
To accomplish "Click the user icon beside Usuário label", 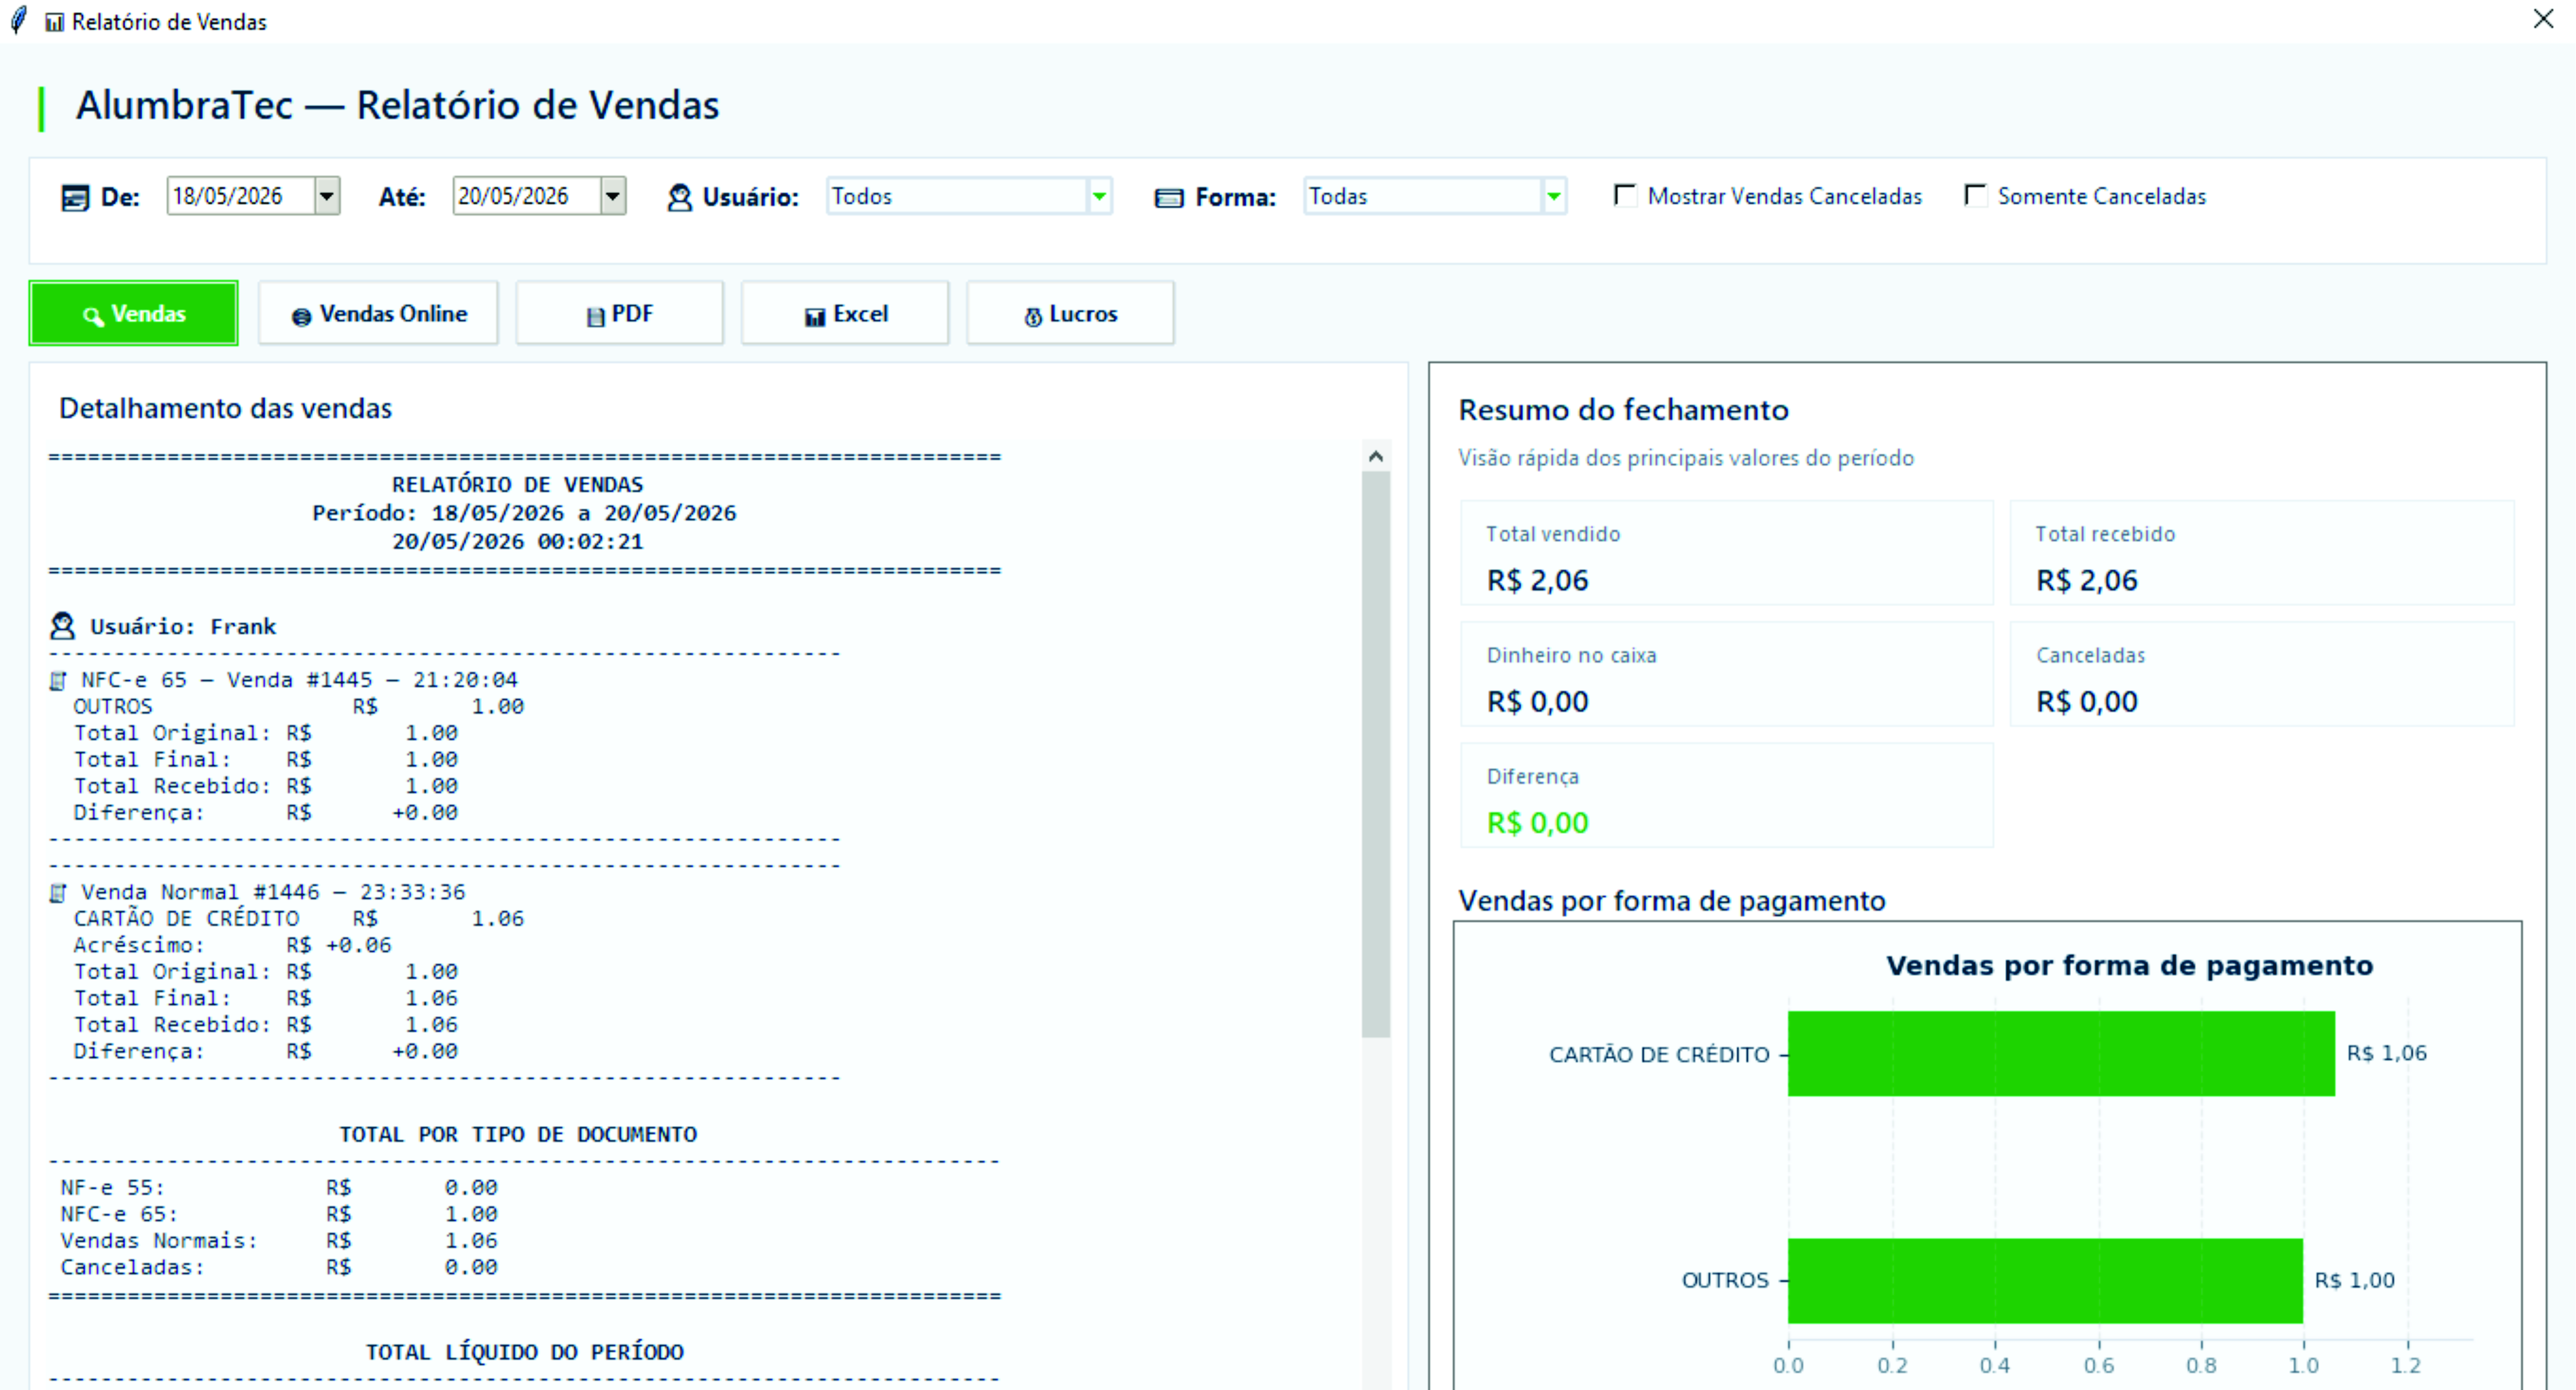I will click(680, 198).
